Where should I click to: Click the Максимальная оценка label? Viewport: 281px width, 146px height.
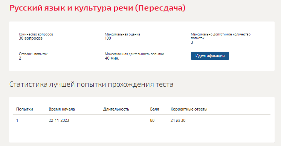[122, 34]
